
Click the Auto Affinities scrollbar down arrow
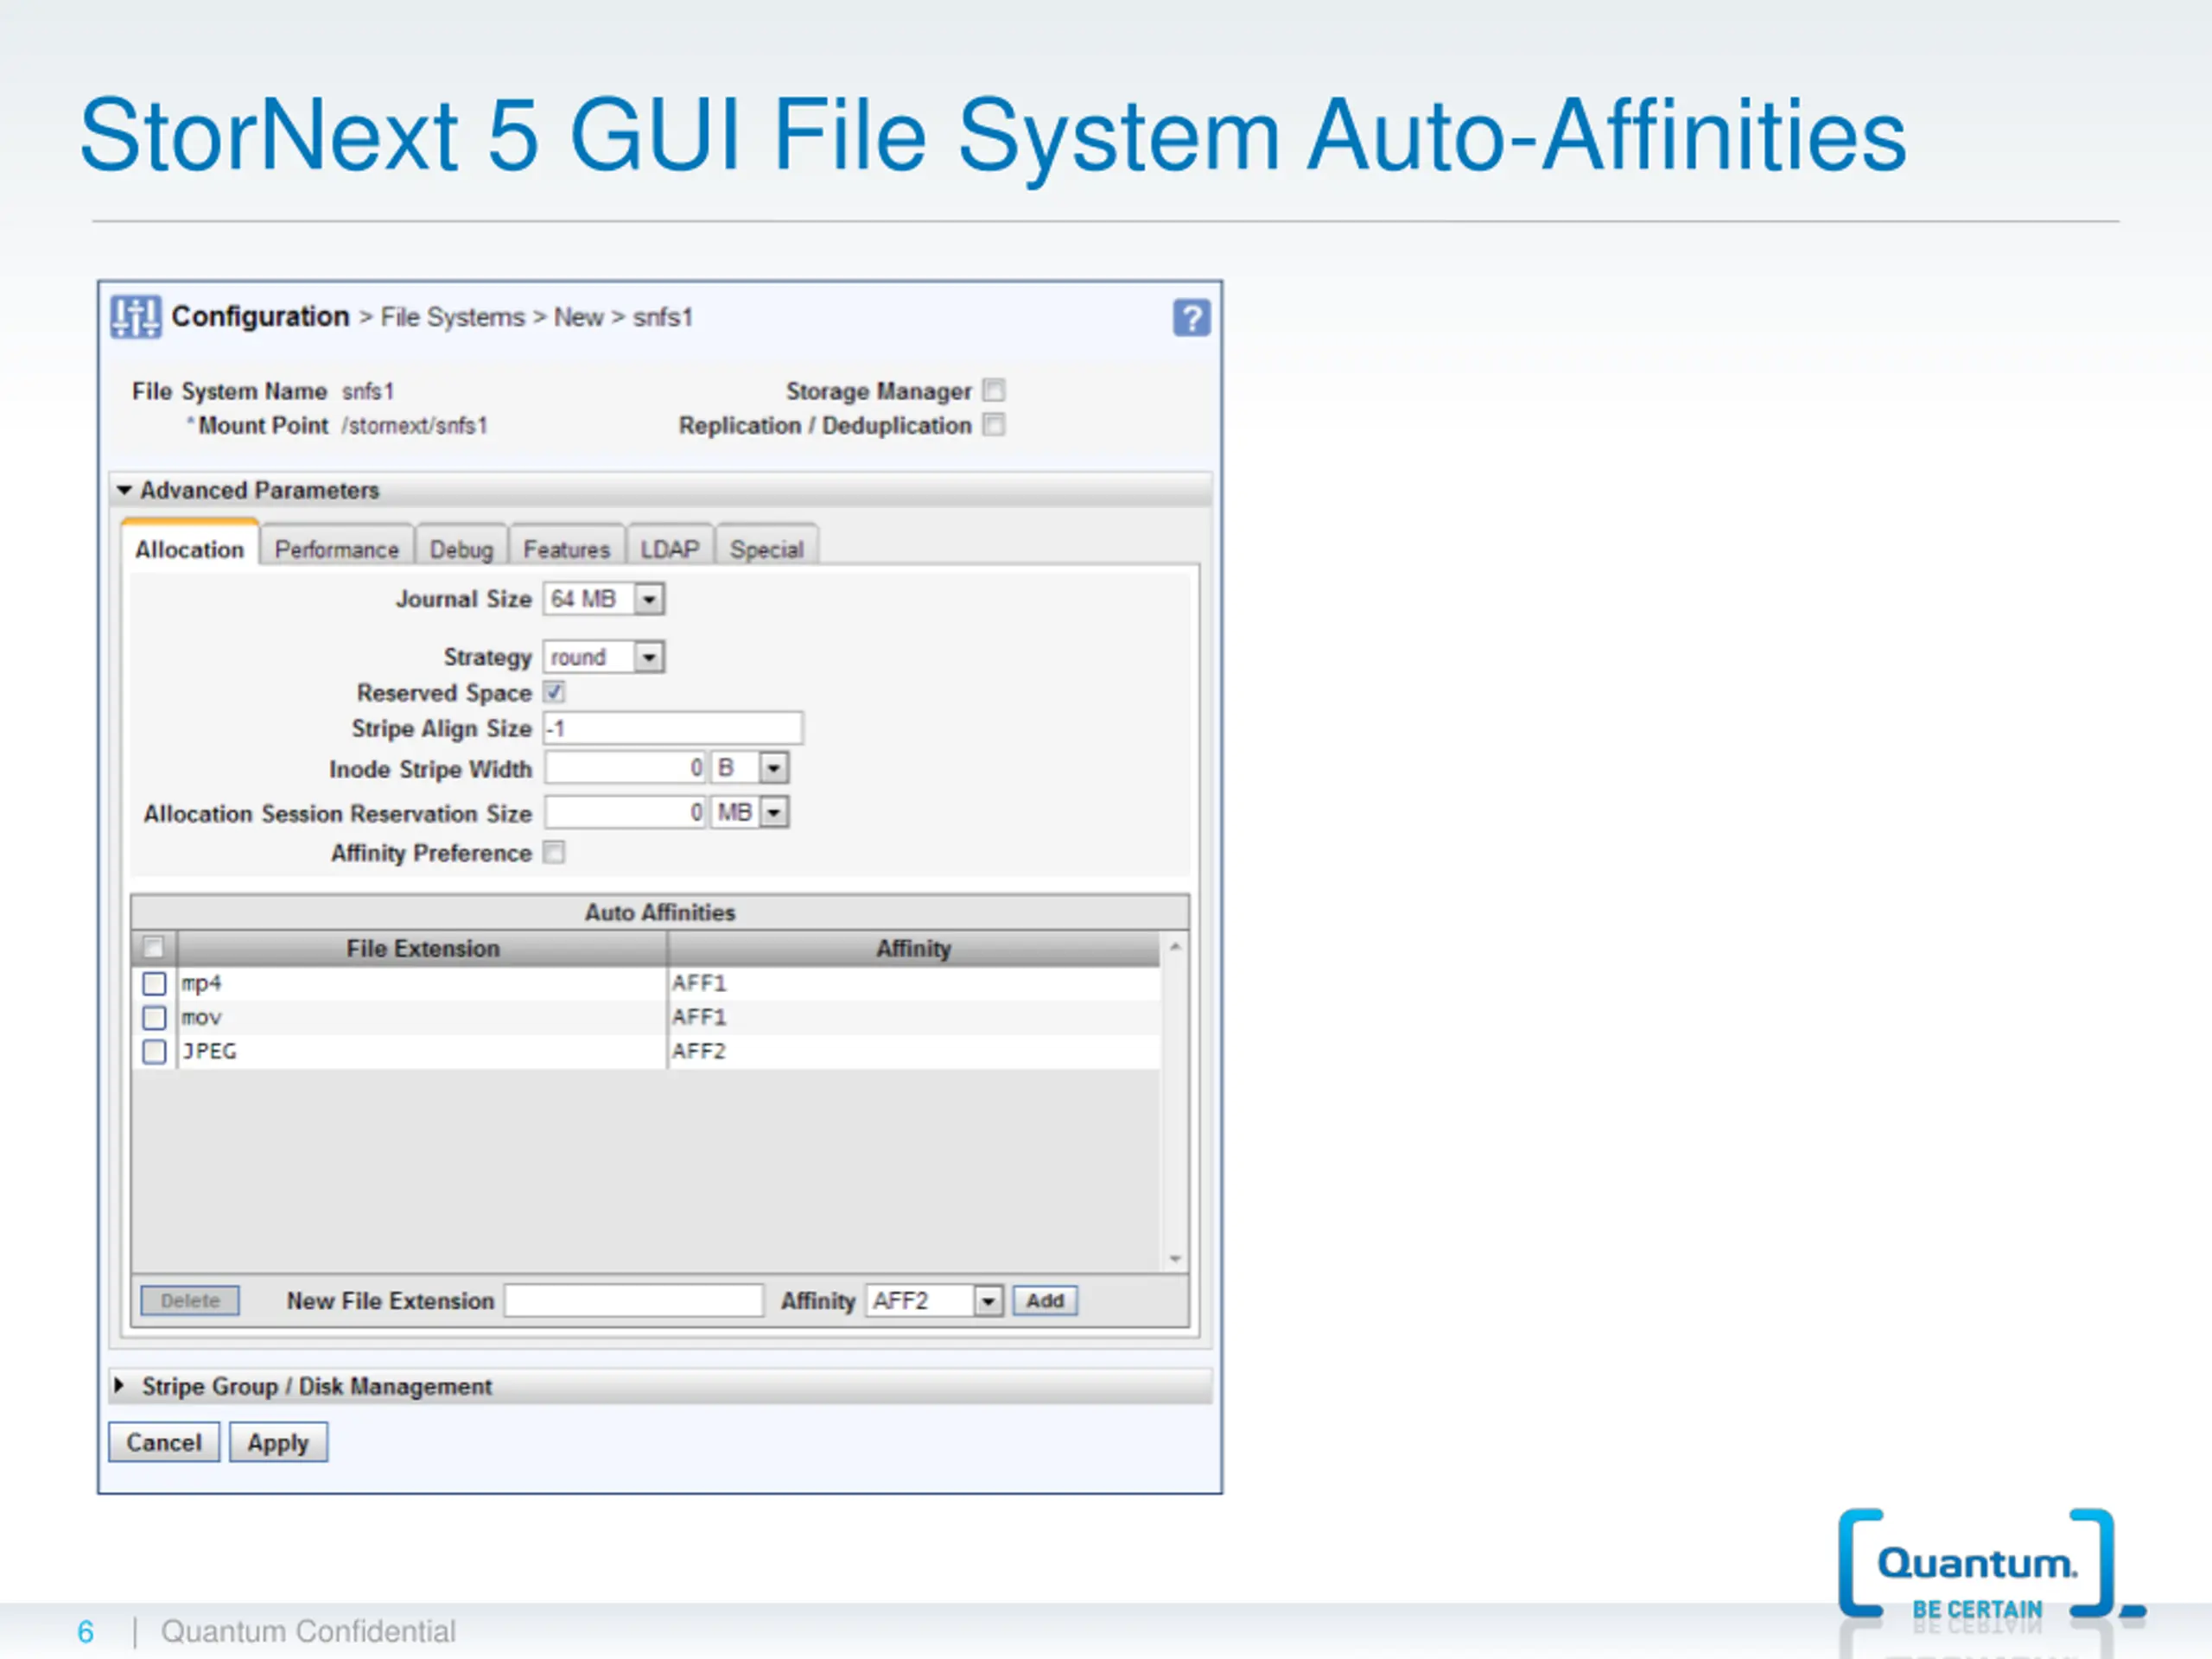(1176, 1258)
